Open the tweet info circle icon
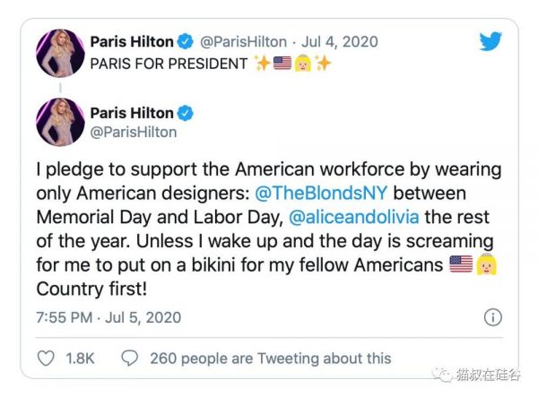Image resolution: width=538 pixels, height=398 pixels. 492,317
